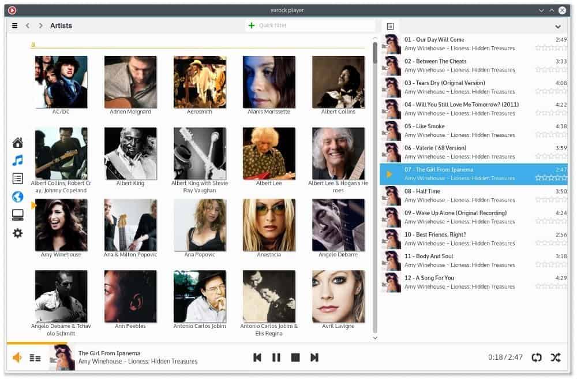Skip to the next track
Image resolution: width=577 pixels, height=380 pixels.
click(314, 357)
